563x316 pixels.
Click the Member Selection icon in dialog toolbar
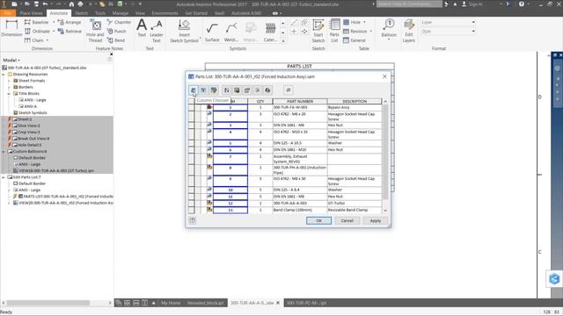point(289,90)
